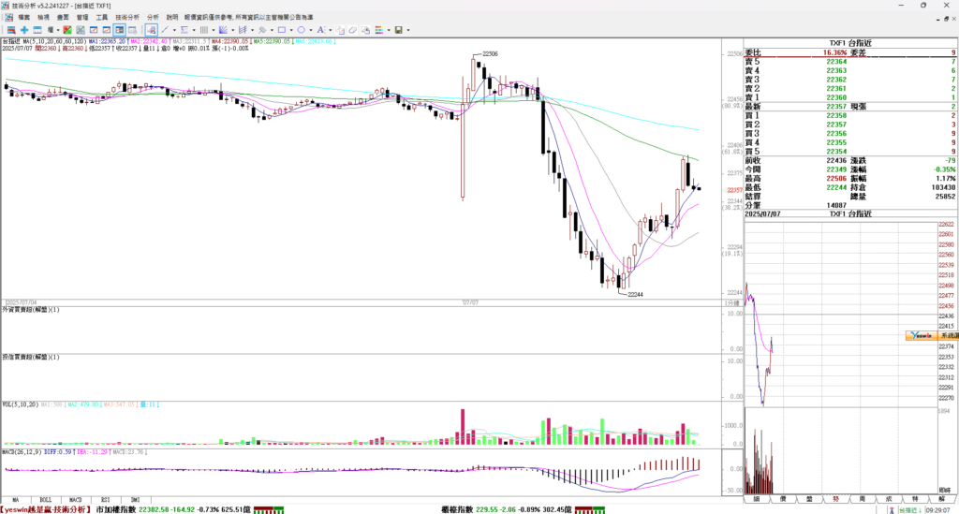959x514 pixels.
Task: Open the 技術分析 menu
Action: (x=127, y=17)
